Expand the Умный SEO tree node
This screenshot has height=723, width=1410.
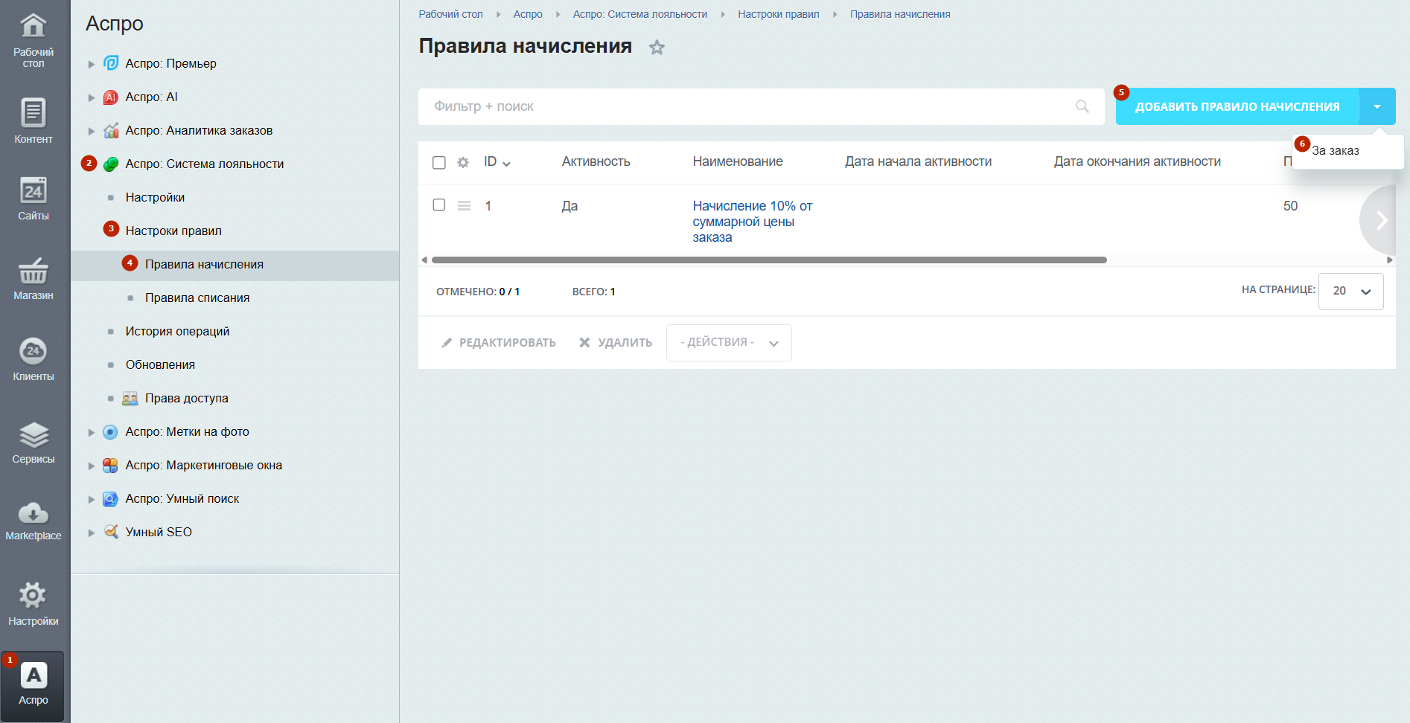(92, 533)
